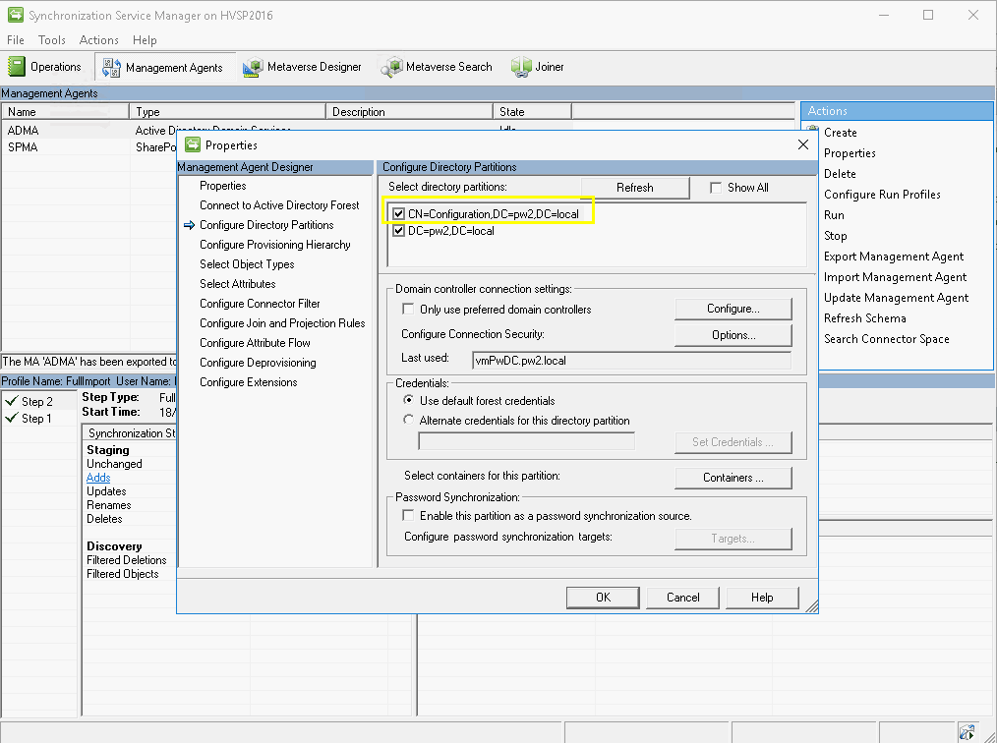Go to Configure Join and Projection Rules

click(282, 323)
